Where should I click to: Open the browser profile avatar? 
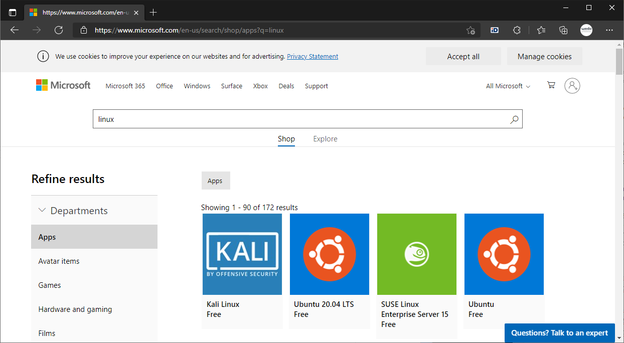click(x=586, y=30)
